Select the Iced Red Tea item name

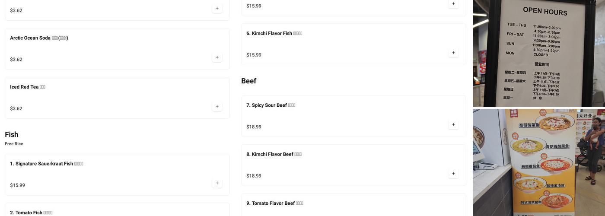(x=28, y=87)
